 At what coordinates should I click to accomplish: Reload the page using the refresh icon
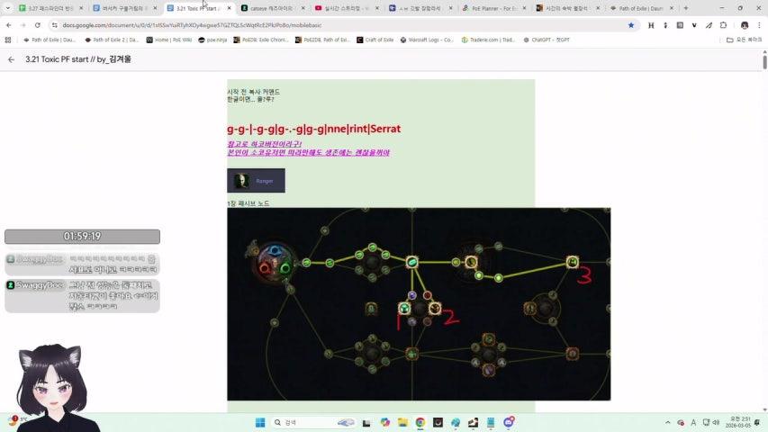tap(37, 25)
